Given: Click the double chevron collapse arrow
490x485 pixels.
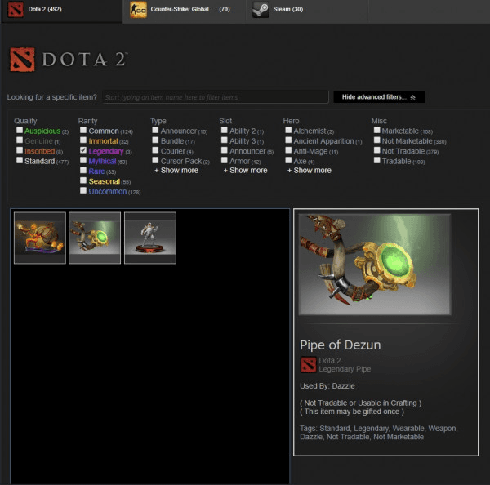Looking at the screenshot, I should 412,97.
